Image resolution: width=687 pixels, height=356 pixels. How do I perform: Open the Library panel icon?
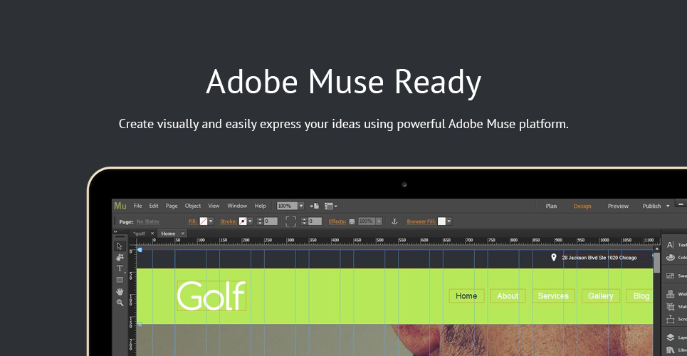point(670,350)
